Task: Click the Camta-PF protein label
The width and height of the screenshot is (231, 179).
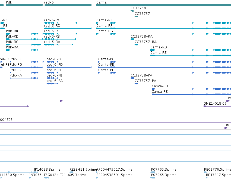Action: click(106, 70)
